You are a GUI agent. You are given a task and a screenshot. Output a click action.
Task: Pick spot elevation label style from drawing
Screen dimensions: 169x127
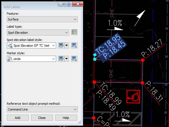coord(74,45)
